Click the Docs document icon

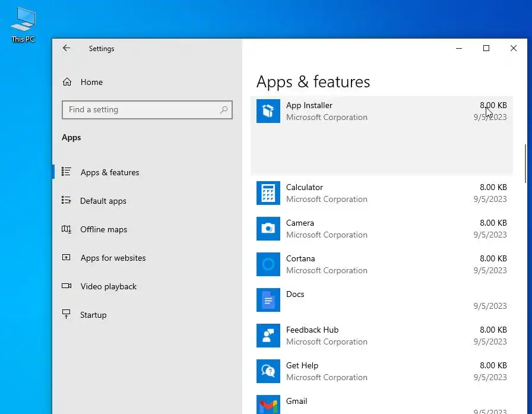click(268, 300)
